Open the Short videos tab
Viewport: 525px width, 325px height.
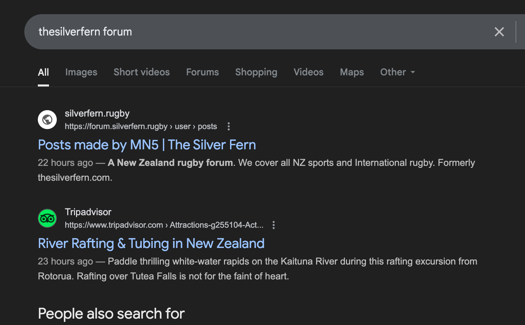tap(142, 72)
